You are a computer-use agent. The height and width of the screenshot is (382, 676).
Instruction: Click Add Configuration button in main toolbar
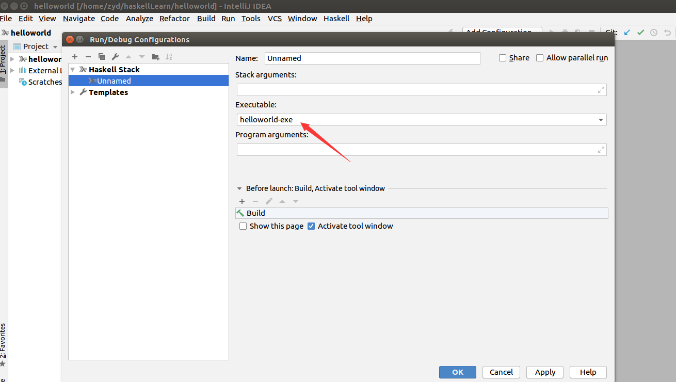pyautogui.click(x=502, y=31)
